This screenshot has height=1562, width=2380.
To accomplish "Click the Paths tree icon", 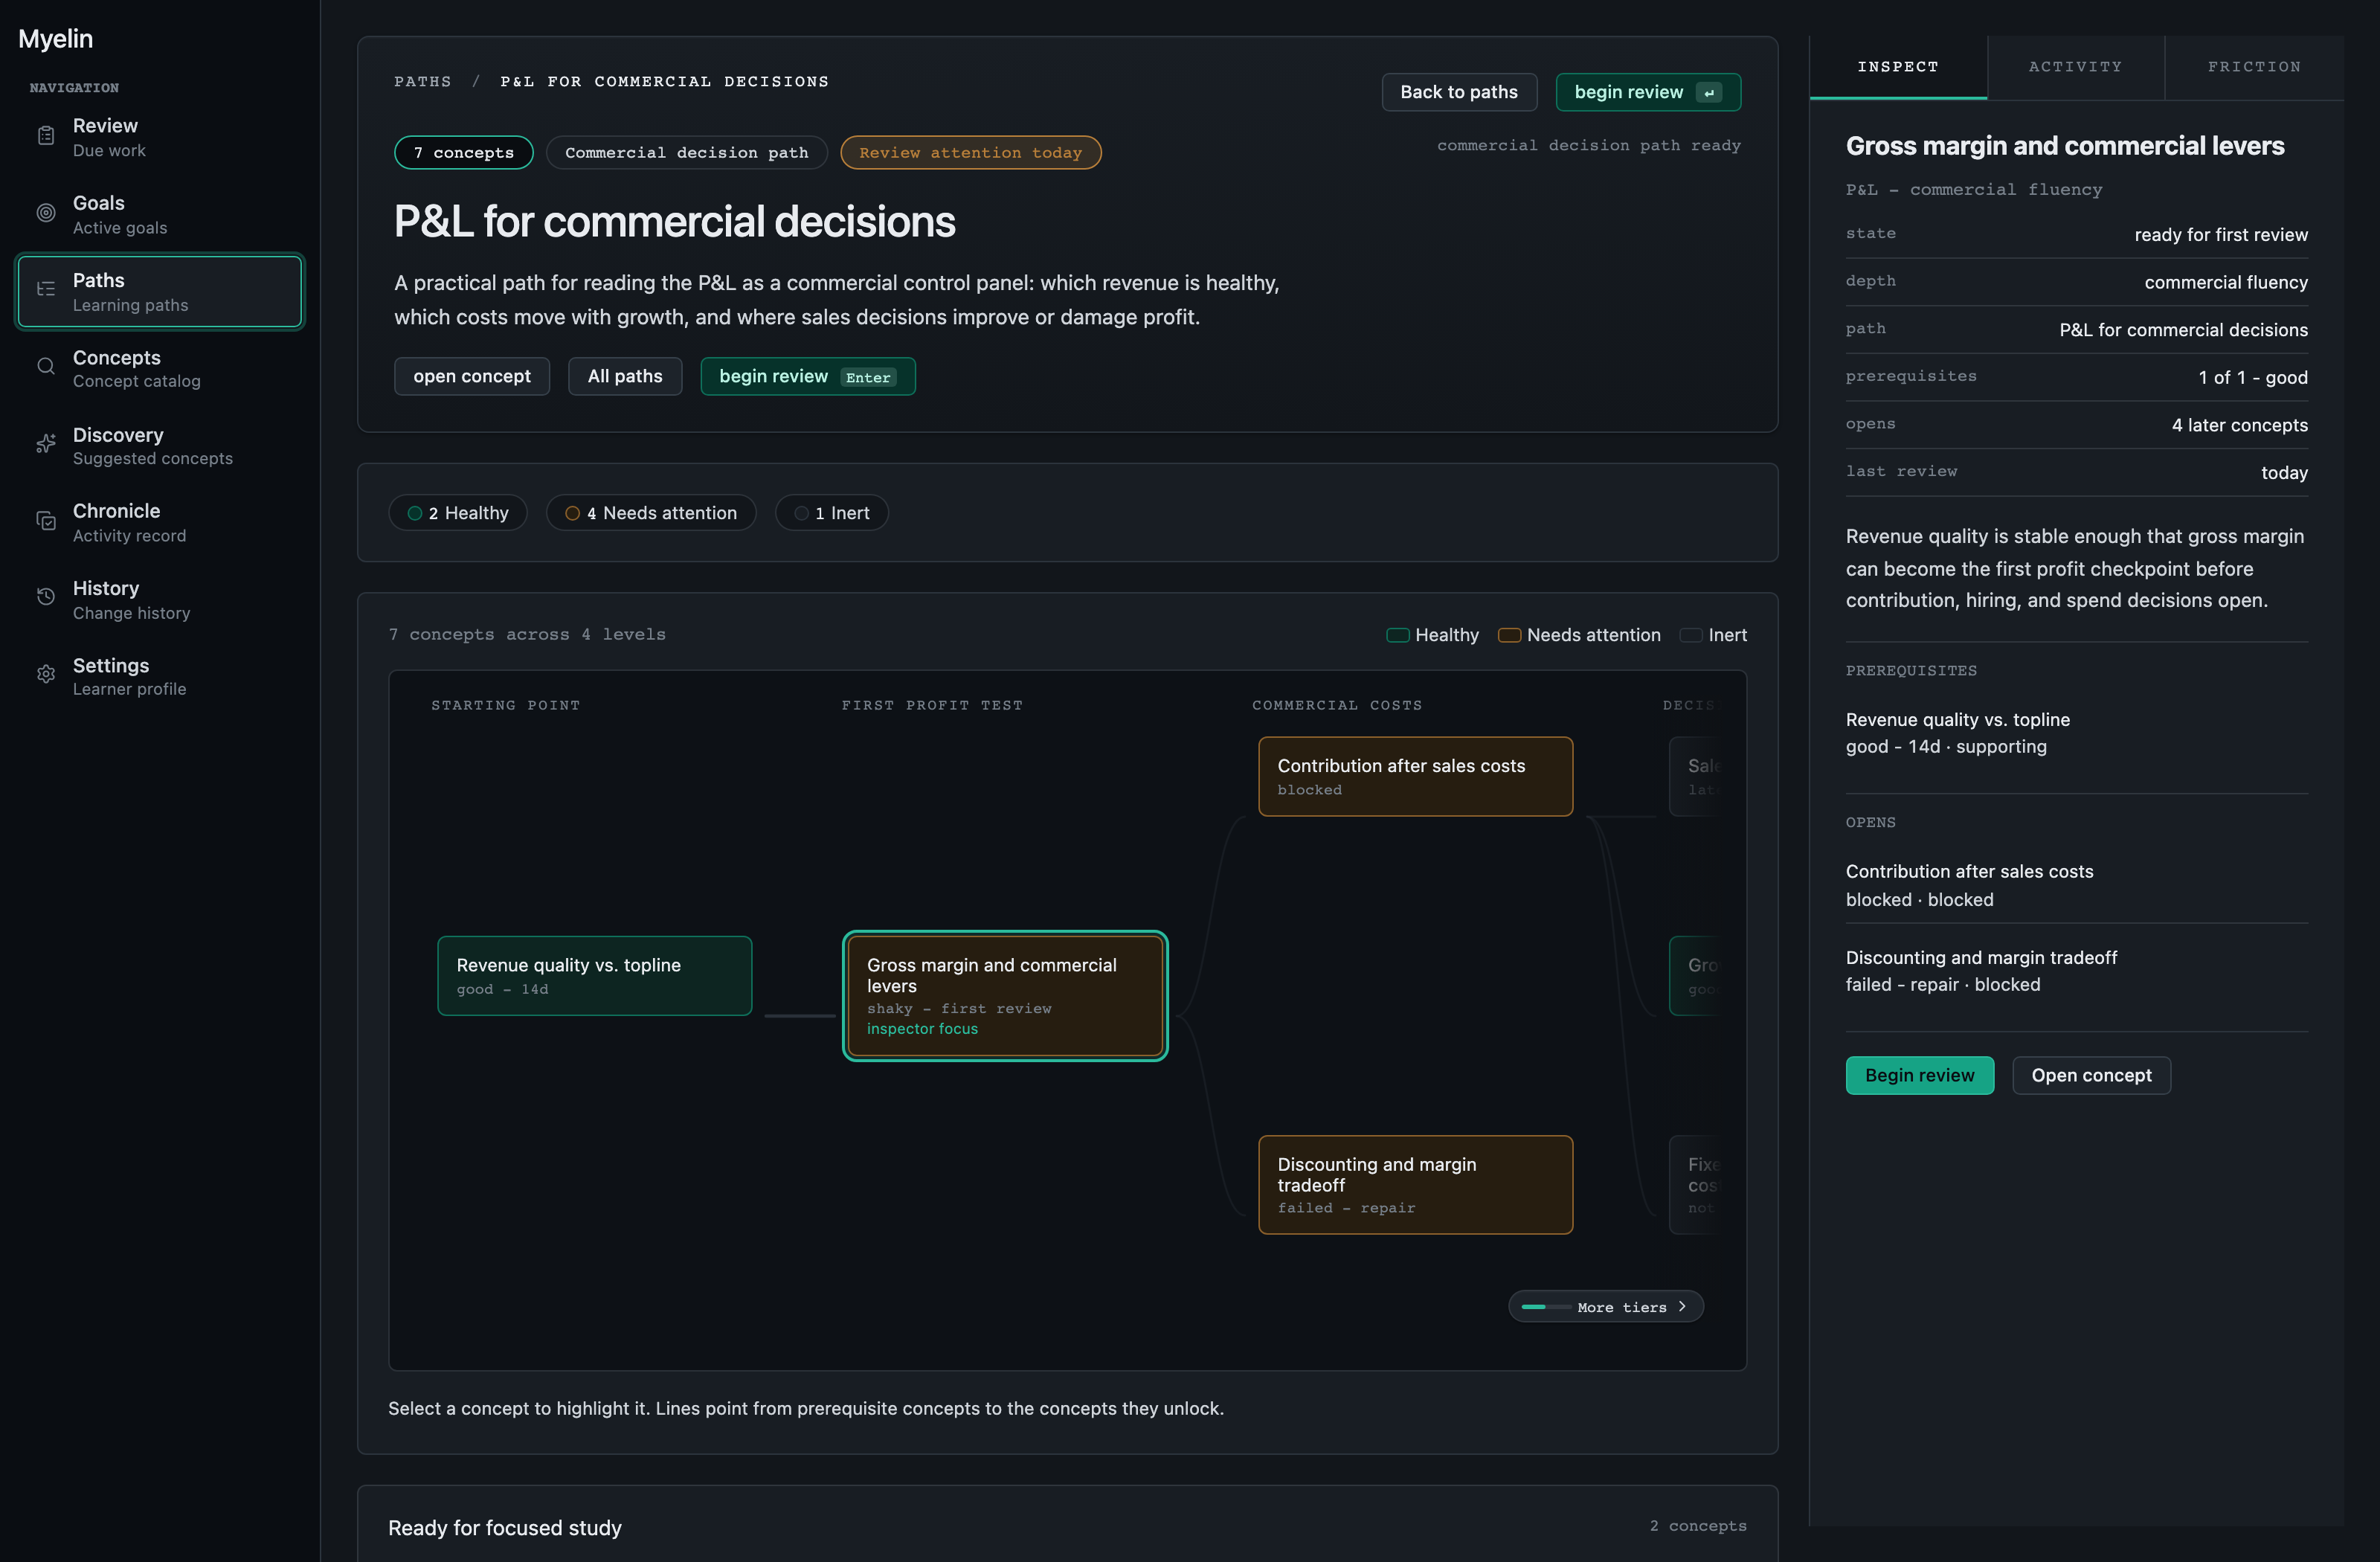I will tap(46, 290).
